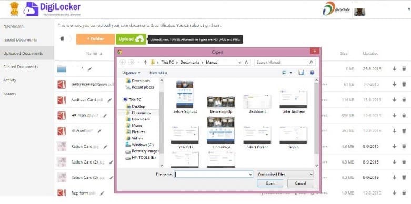This screenshot has height=204, width=411.
Task: Select the HomePage thumbnail
Action: (x=220, y=133)
